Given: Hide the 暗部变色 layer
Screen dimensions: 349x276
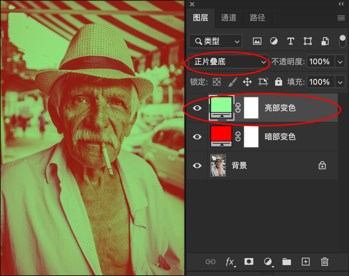Looking at the screenshot, I should tap(197, 137).
